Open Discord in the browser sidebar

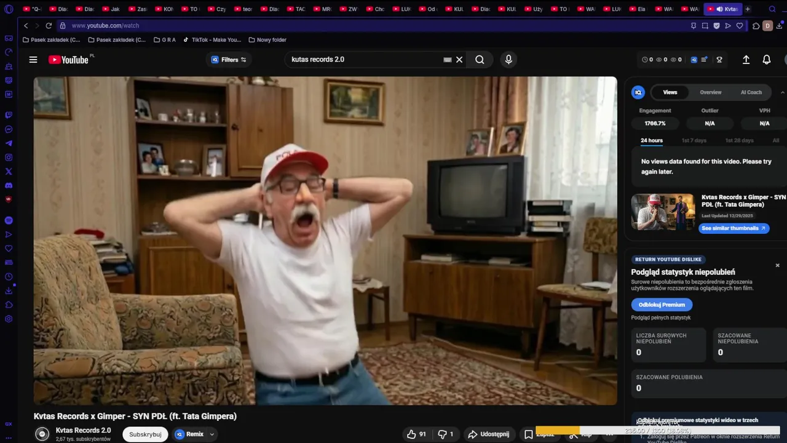point(9,185)
